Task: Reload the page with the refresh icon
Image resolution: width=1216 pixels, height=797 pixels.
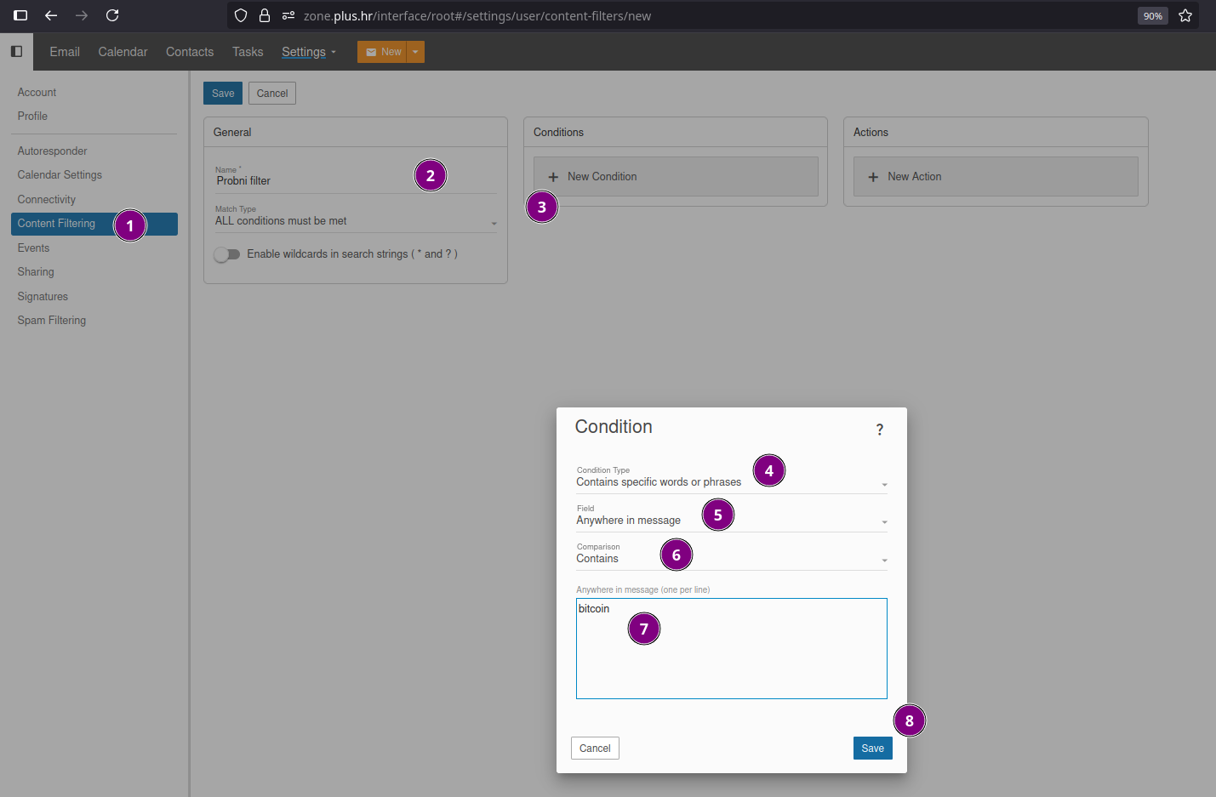Action: click(112, 15)
